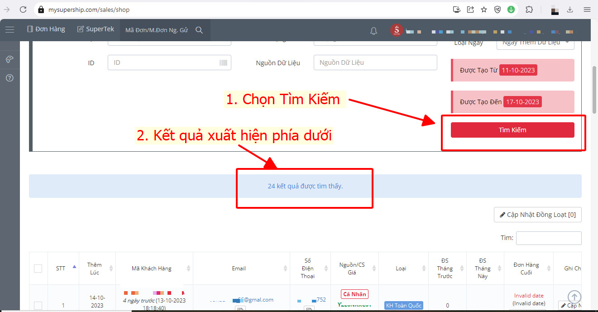The width and height of the screenshot is (598, 312).
Task: Sort table by Số Điện Thoại column
Action: click(x=310, y=269)
